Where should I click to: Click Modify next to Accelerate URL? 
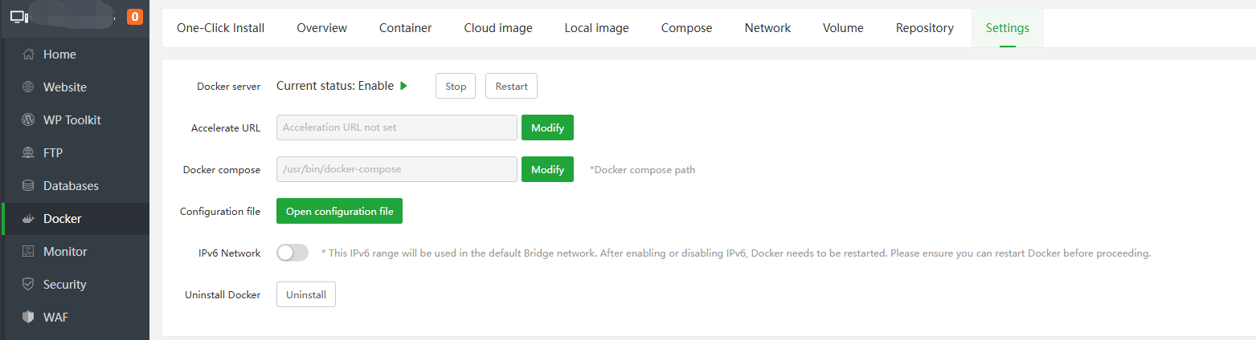coord(547,127)
